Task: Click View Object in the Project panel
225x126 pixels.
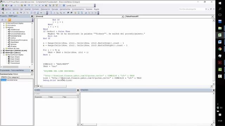Action: tap(6, 20)
